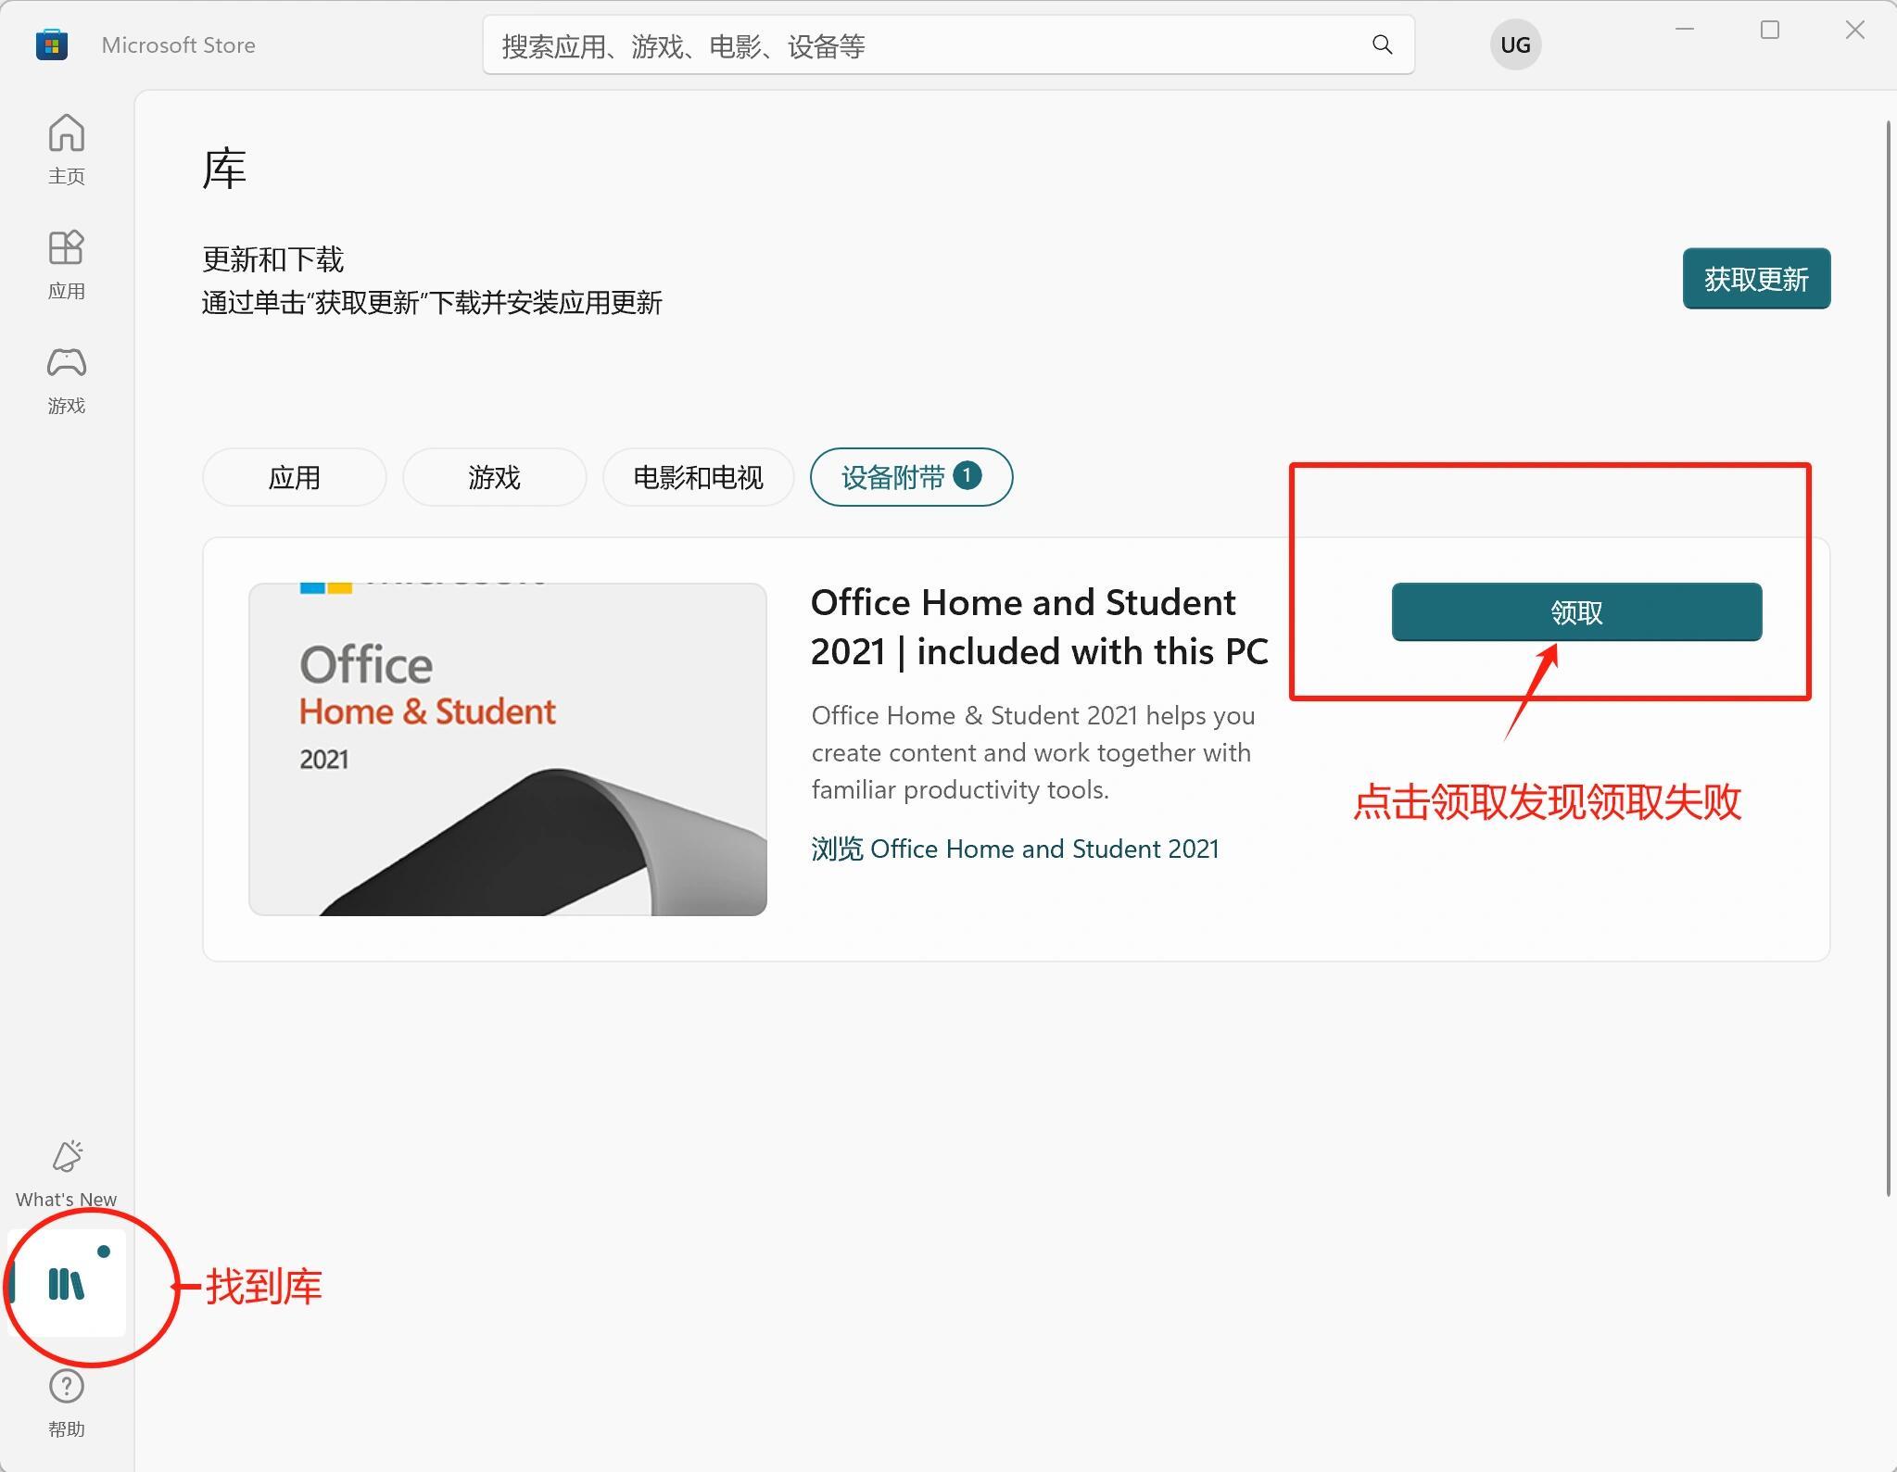Open the Games section in sidebar
The height and width of the screenshot is (1472, 1897).
click(x=66, y=380)
